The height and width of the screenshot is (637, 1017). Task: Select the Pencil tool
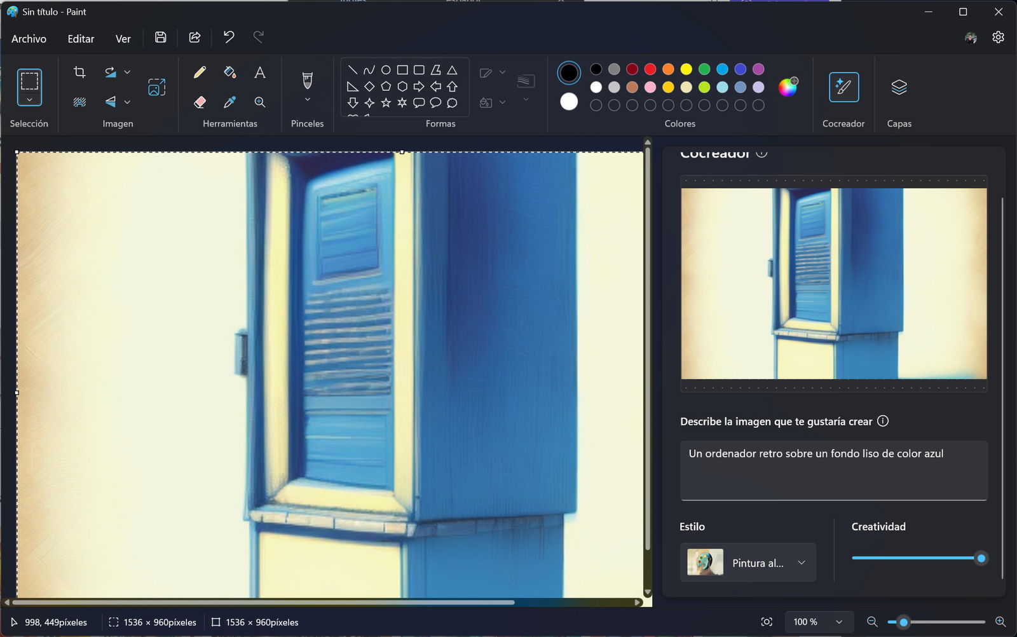(200, 72)
